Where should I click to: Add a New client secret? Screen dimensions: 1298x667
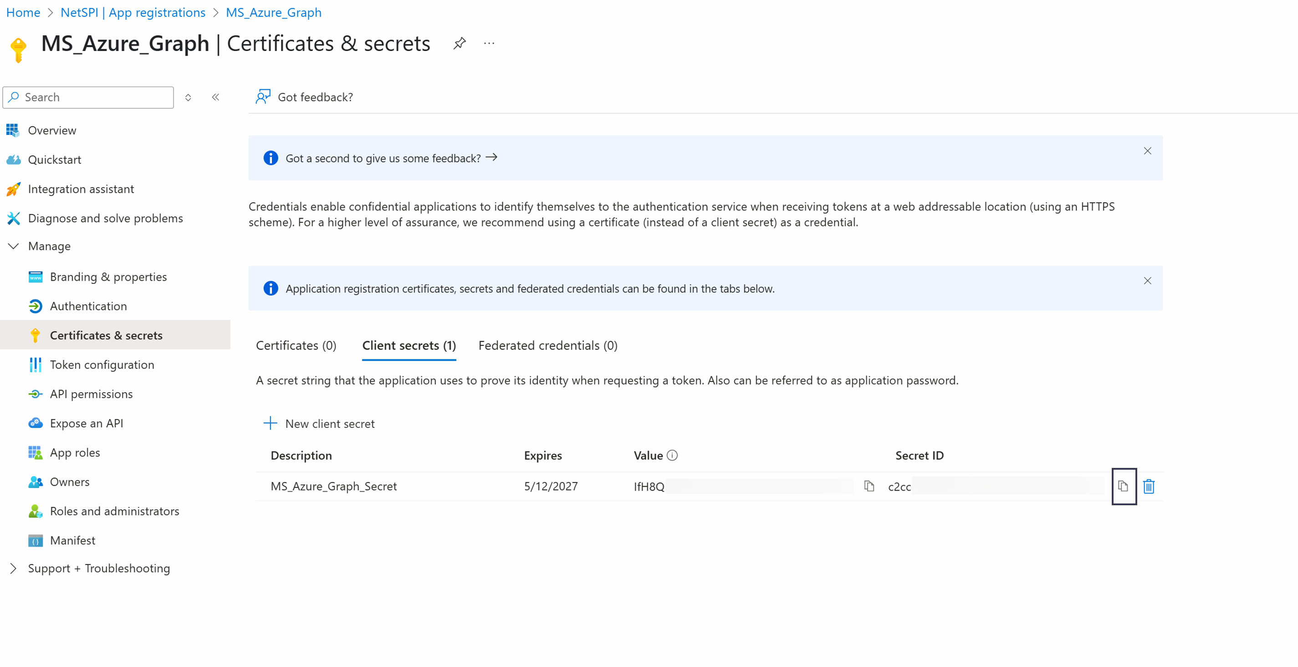(319, 424)
